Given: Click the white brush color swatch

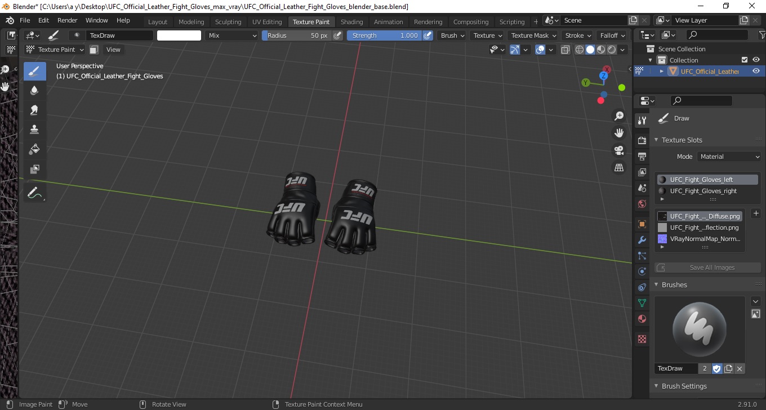Looking at the screenshot, I should [x=179, y=35].
